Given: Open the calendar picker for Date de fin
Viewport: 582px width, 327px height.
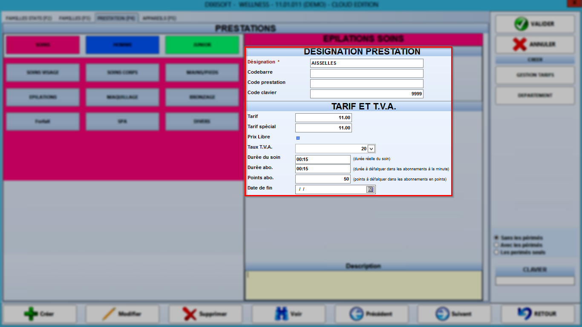Looking at the screenshot, I should pos(370,189).
